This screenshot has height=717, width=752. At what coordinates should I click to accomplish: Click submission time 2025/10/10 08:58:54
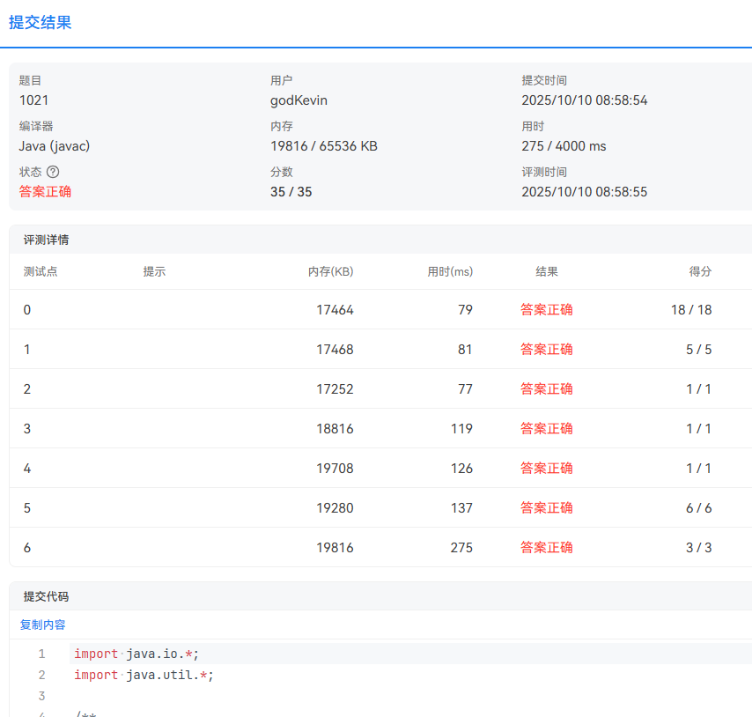(x=584, y=100)
